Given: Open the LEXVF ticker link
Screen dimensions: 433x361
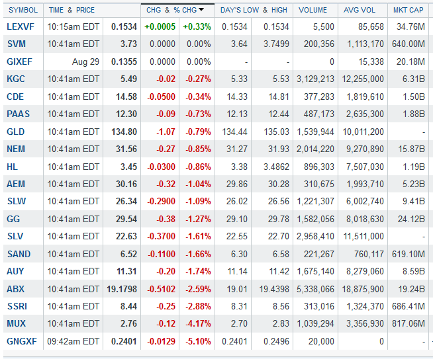Looking at the screenshot, I should [21, 26].
